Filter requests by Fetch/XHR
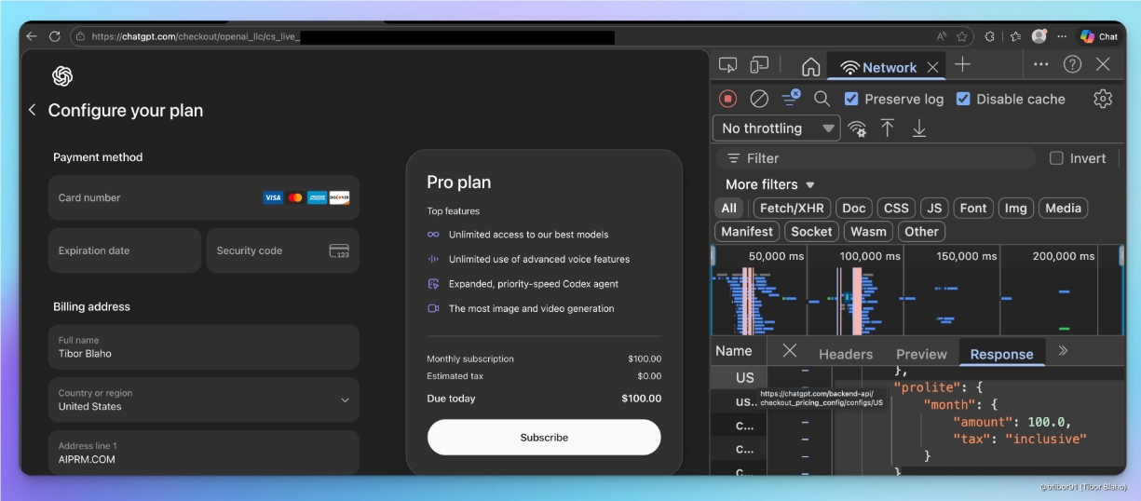The image size is (1141, 501). point(792,208)
